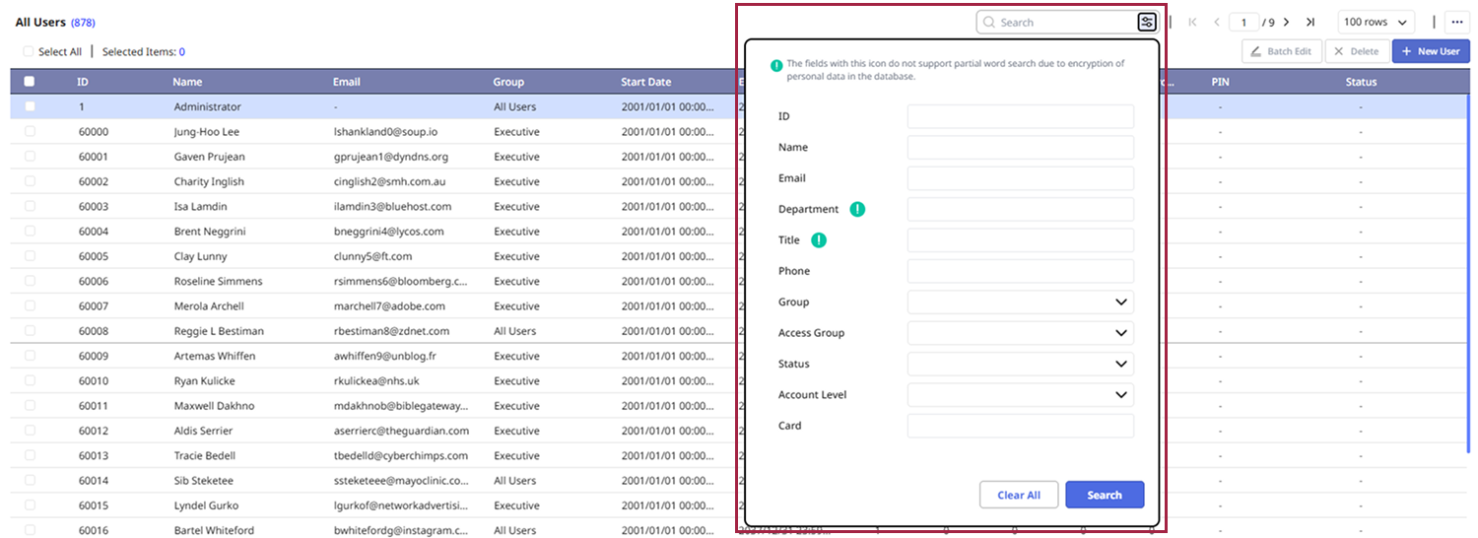
Task: Click the Title encryption info icon
Action: [818, 240]
